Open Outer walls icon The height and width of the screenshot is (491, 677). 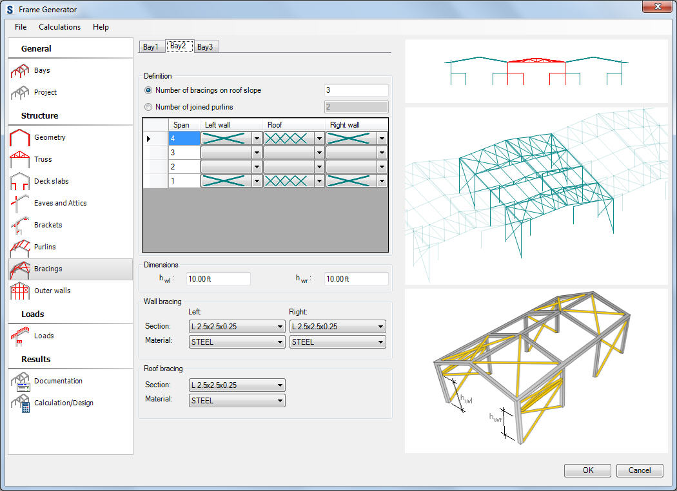point(20,291)
